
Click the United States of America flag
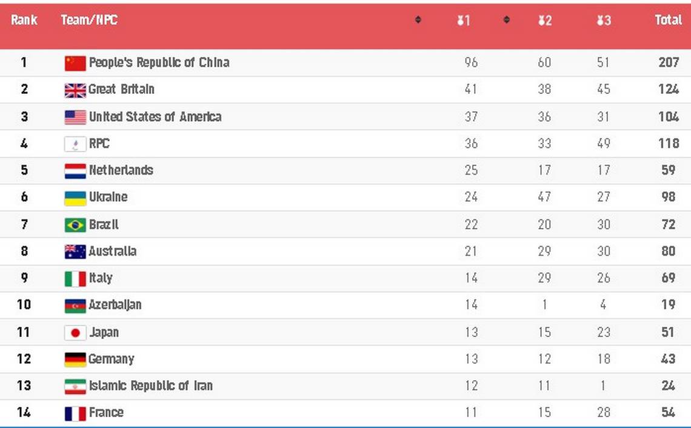pyautogui.click(x=75, y=117)
